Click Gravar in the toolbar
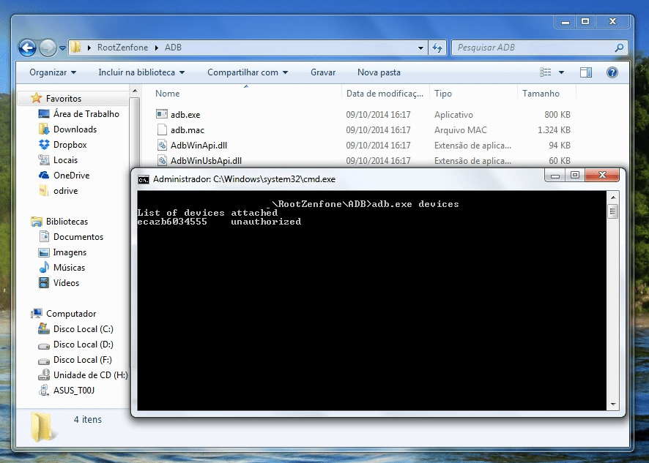Image resolution: width=649 pixels, height=463 pixels. (x=323, y=72)
